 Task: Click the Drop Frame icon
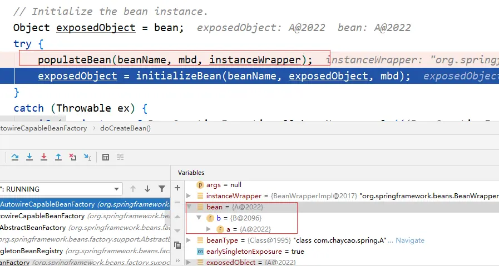73,157
